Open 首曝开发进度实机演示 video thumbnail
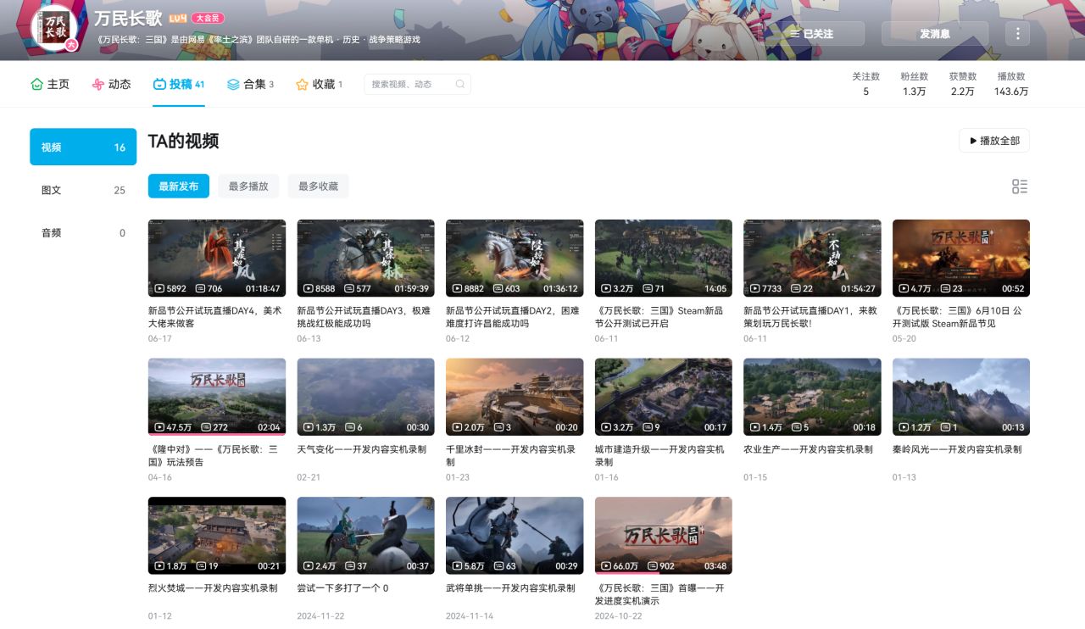The image size is (1085, 629). (664, 536)
